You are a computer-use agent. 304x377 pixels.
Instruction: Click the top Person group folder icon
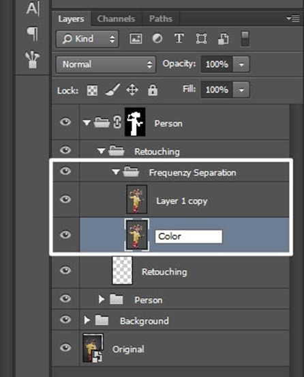click(x=102, y=122)
